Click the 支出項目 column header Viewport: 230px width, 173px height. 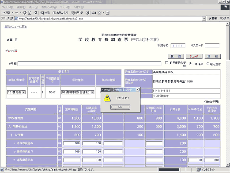pyautogui.click(x=31, y=109)
